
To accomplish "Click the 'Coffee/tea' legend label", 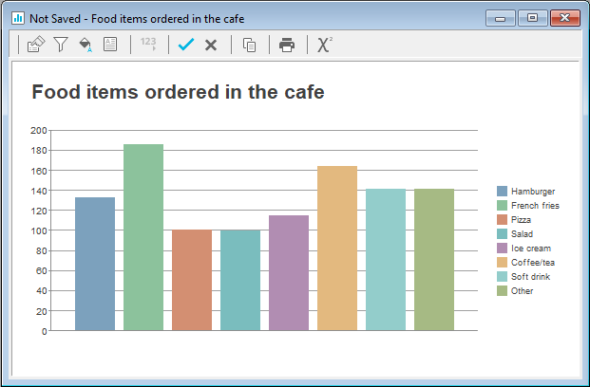I will click(533, 262).
